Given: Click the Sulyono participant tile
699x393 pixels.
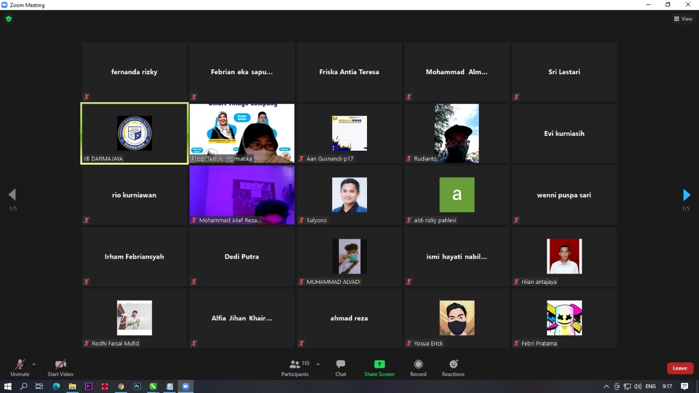Looking at the screenshot, I should [349, 195].
